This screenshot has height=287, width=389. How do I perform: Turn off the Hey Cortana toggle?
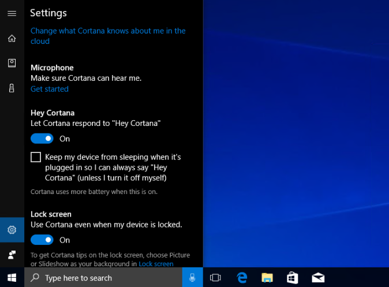click(42, 139)
